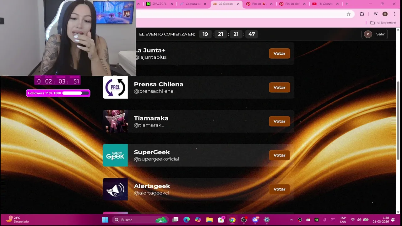Image resolution: width=402 pixels, height=226 pixels.
Task: Open the SuperGeek logo thumbnail
Action: pyautogui.click(x=115, y=155)
